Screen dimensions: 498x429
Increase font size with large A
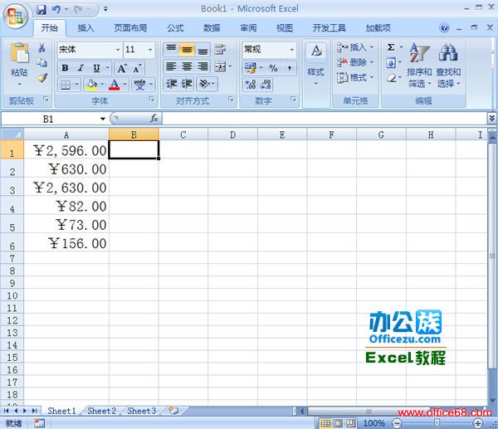[x=122, y=68]
